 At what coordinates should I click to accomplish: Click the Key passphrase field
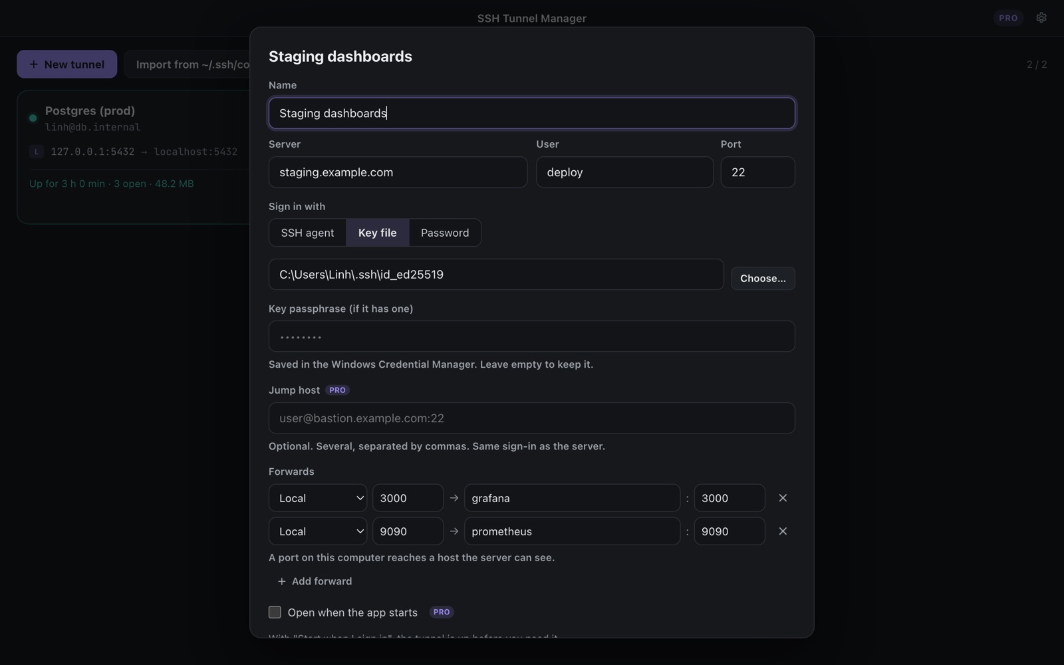532,336
